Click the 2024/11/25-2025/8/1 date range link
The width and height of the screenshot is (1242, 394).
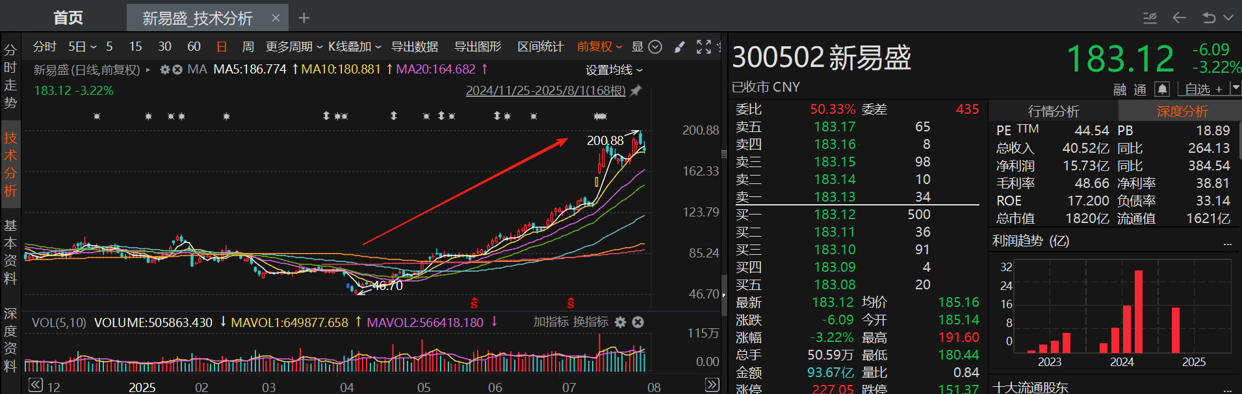[x=545, y=90]
